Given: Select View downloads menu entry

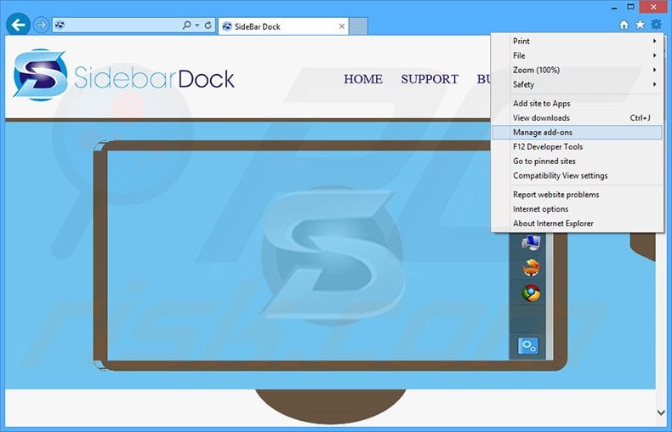Looking at the screenshot, I should (x=577, y=118).
